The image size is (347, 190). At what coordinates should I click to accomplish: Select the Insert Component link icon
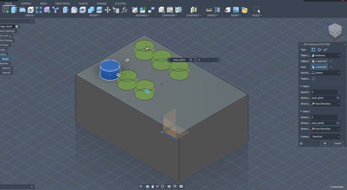pos(135,10)
